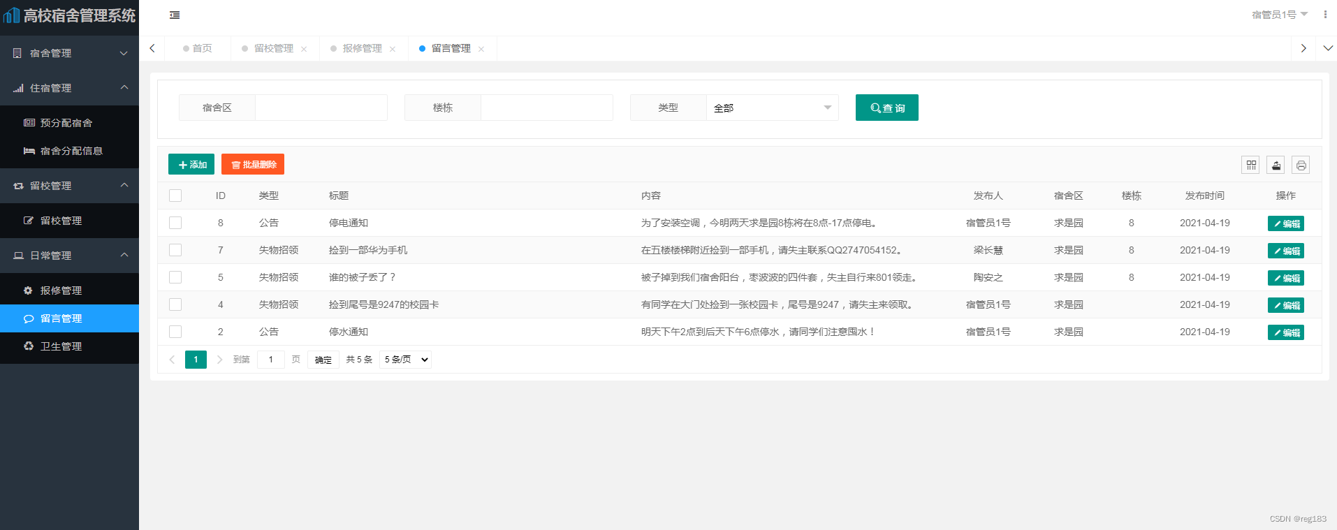Screen dimensions: 1337x530
Task: Close the 留言管理 tab
Action: coord(481,49)
